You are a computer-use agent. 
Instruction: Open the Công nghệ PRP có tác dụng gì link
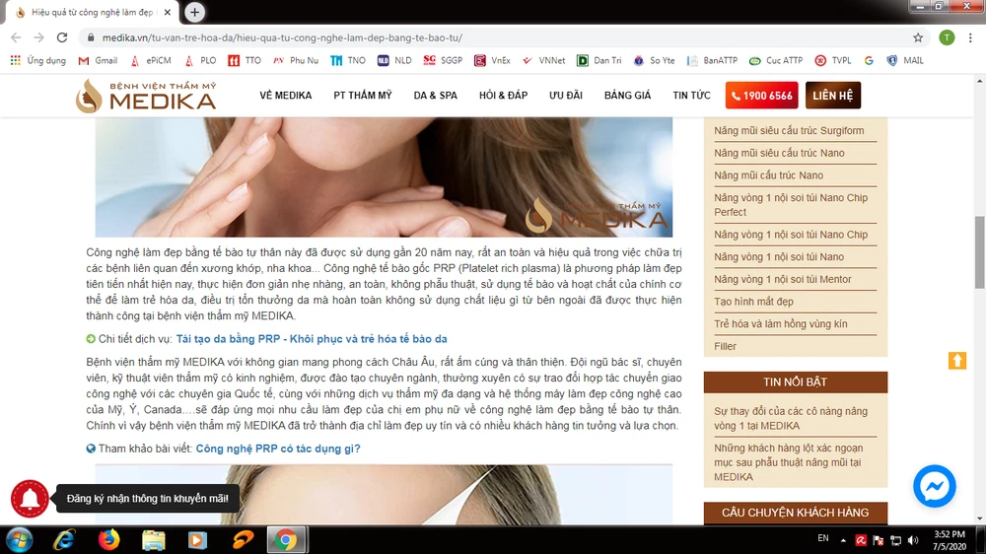tap(278, 449)
